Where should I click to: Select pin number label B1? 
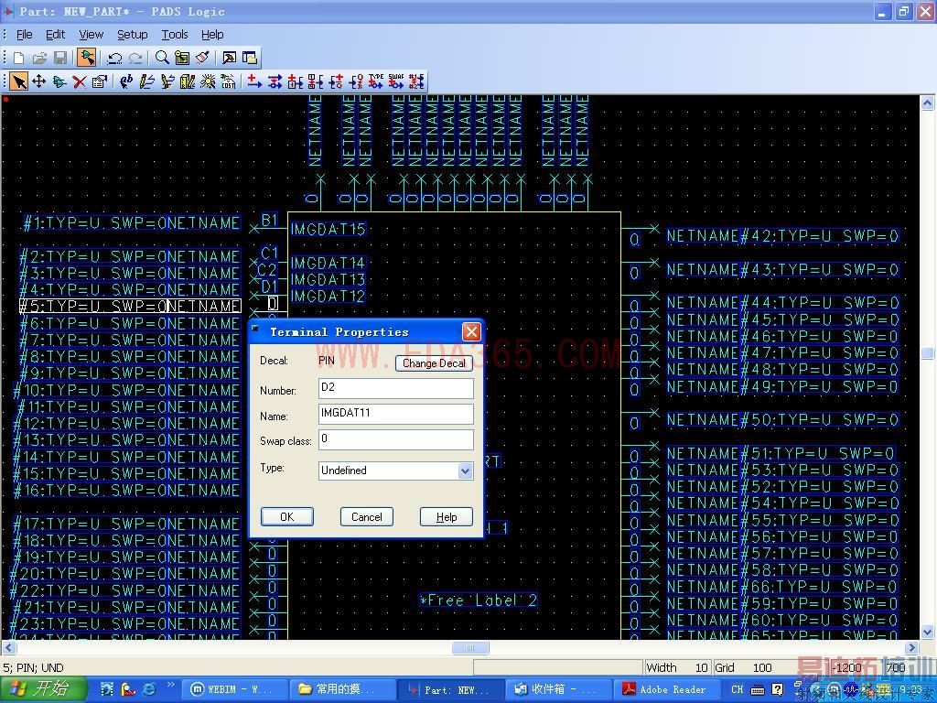[x=270, y=220]
